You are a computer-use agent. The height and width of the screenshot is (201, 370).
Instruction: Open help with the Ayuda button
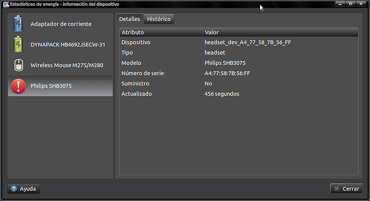point(24,189)
